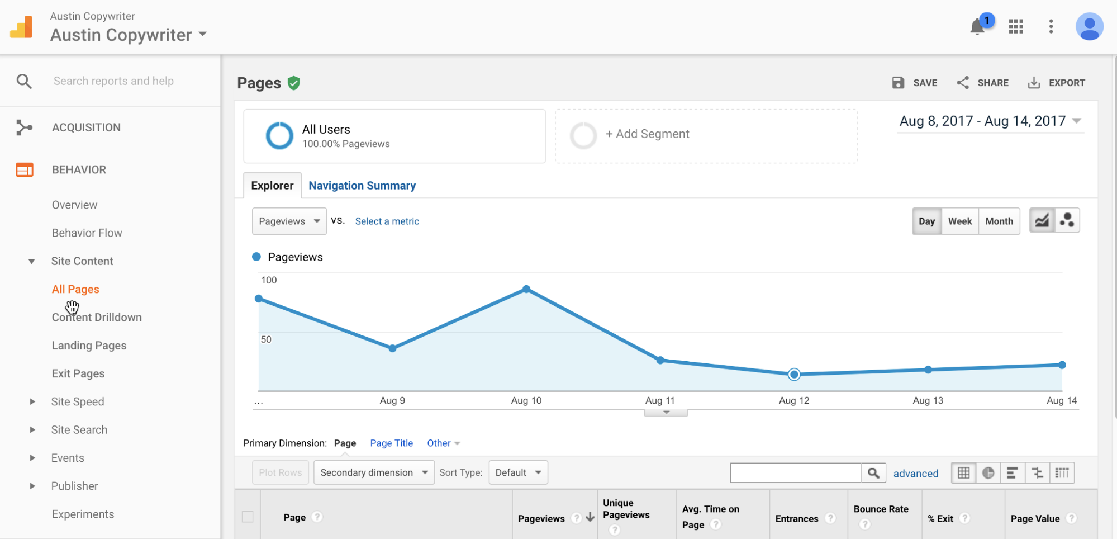
Task: Select the Performance bar chart view
Action: click(1013, 472)
